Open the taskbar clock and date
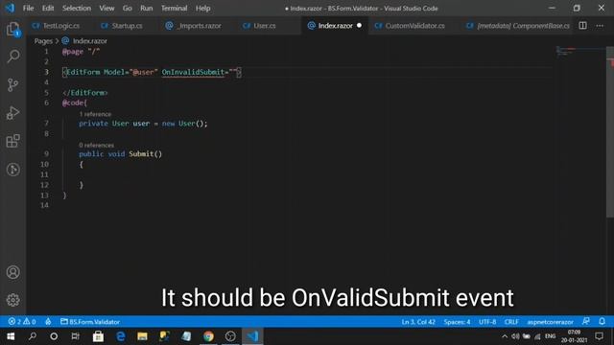This screenshot has width=614, height=345. [x=574, y=336]
